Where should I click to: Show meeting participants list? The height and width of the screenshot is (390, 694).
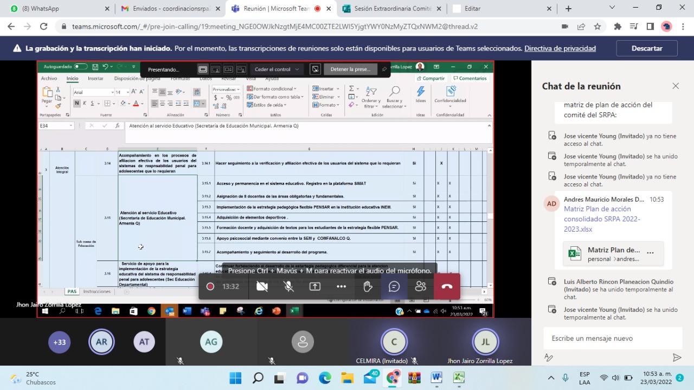[x=420, y=286]
